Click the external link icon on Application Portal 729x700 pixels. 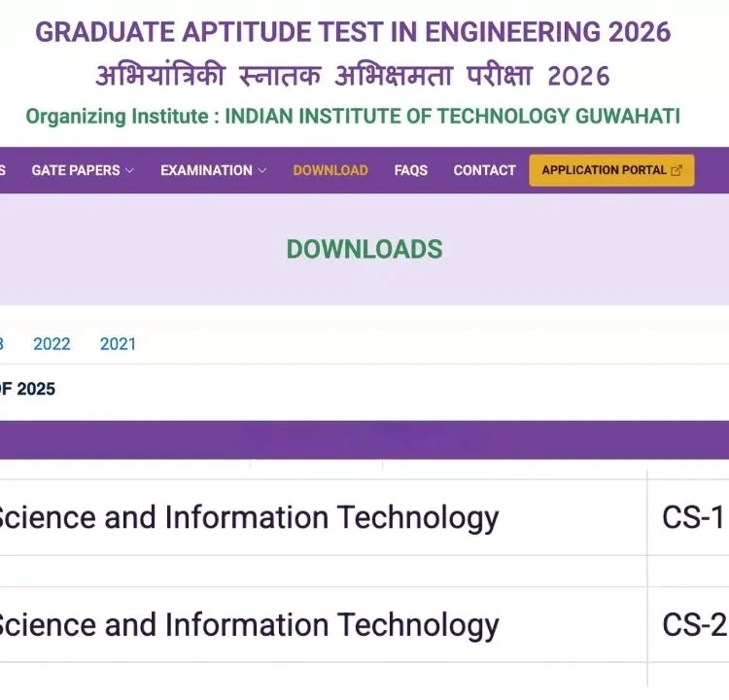677,171
